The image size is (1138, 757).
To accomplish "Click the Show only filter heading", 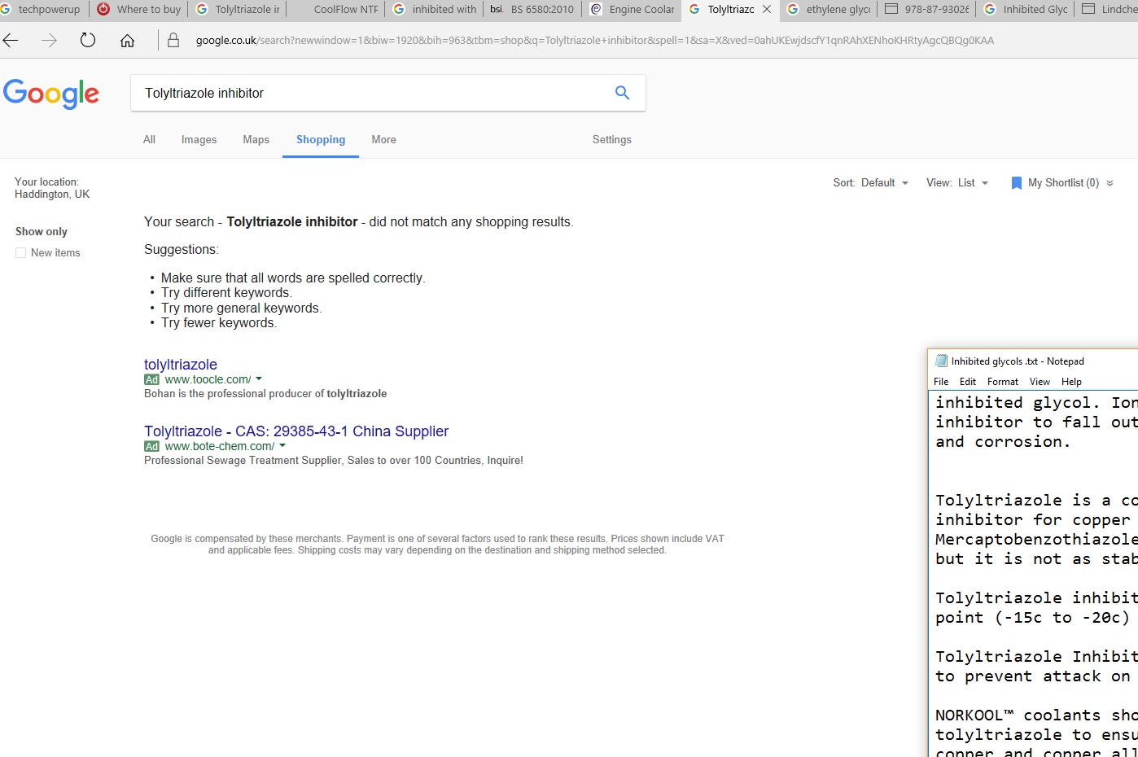I will click(42, 232).
